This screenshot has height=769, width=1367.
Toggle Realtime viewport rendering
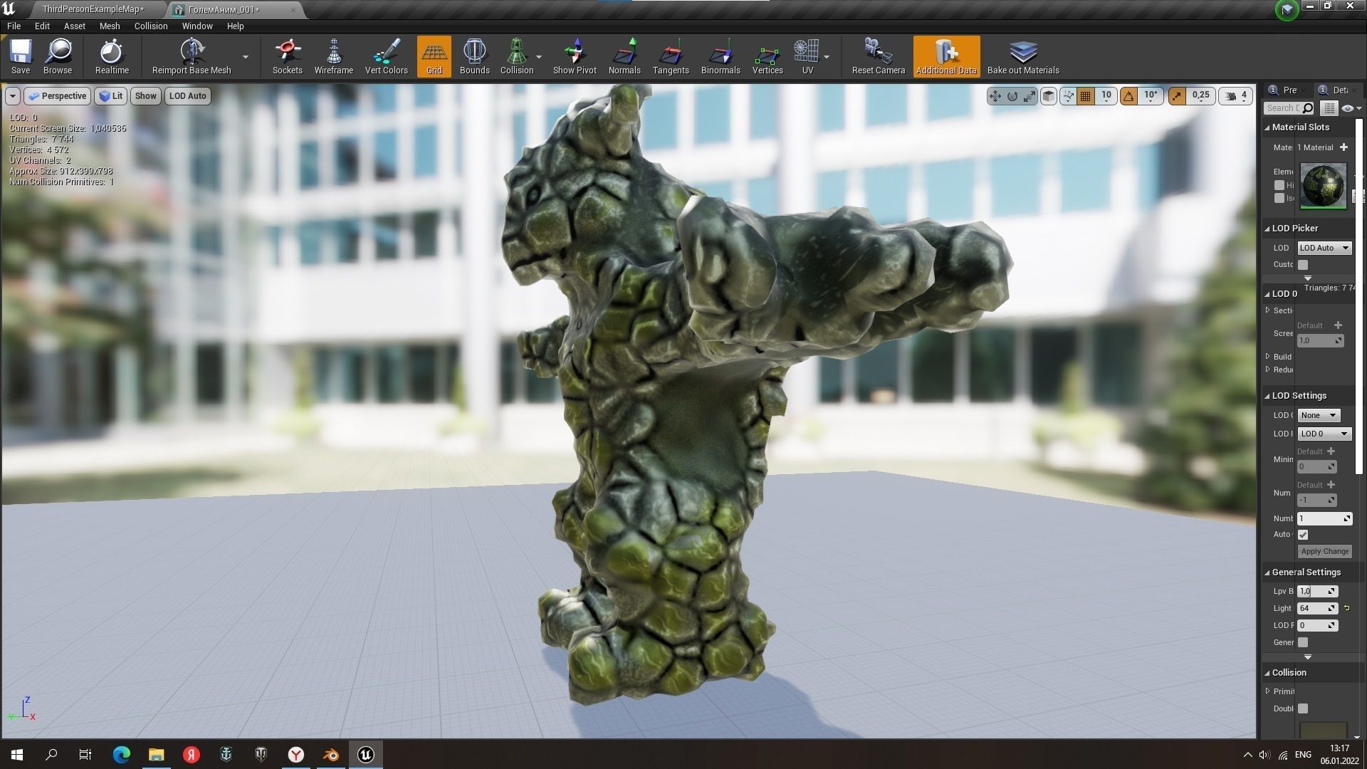(112, 56)
